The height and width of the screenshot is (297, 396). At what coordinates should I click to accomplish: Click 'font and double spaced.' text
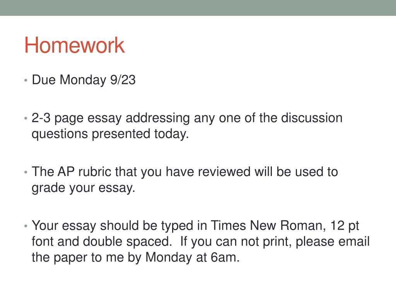coord(102,241)
